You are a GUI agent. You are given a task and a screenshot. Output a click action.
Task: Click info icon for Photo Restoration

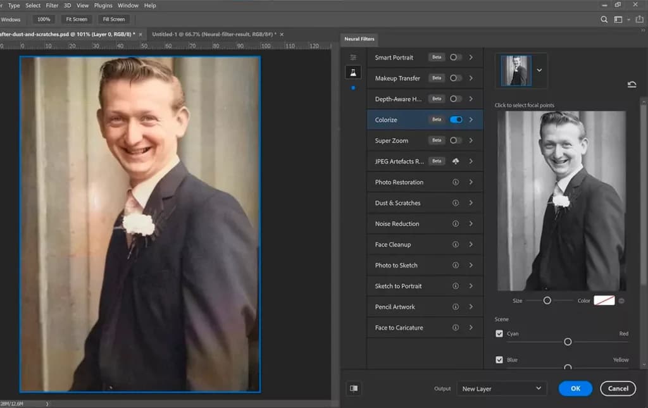click(456, 182)
